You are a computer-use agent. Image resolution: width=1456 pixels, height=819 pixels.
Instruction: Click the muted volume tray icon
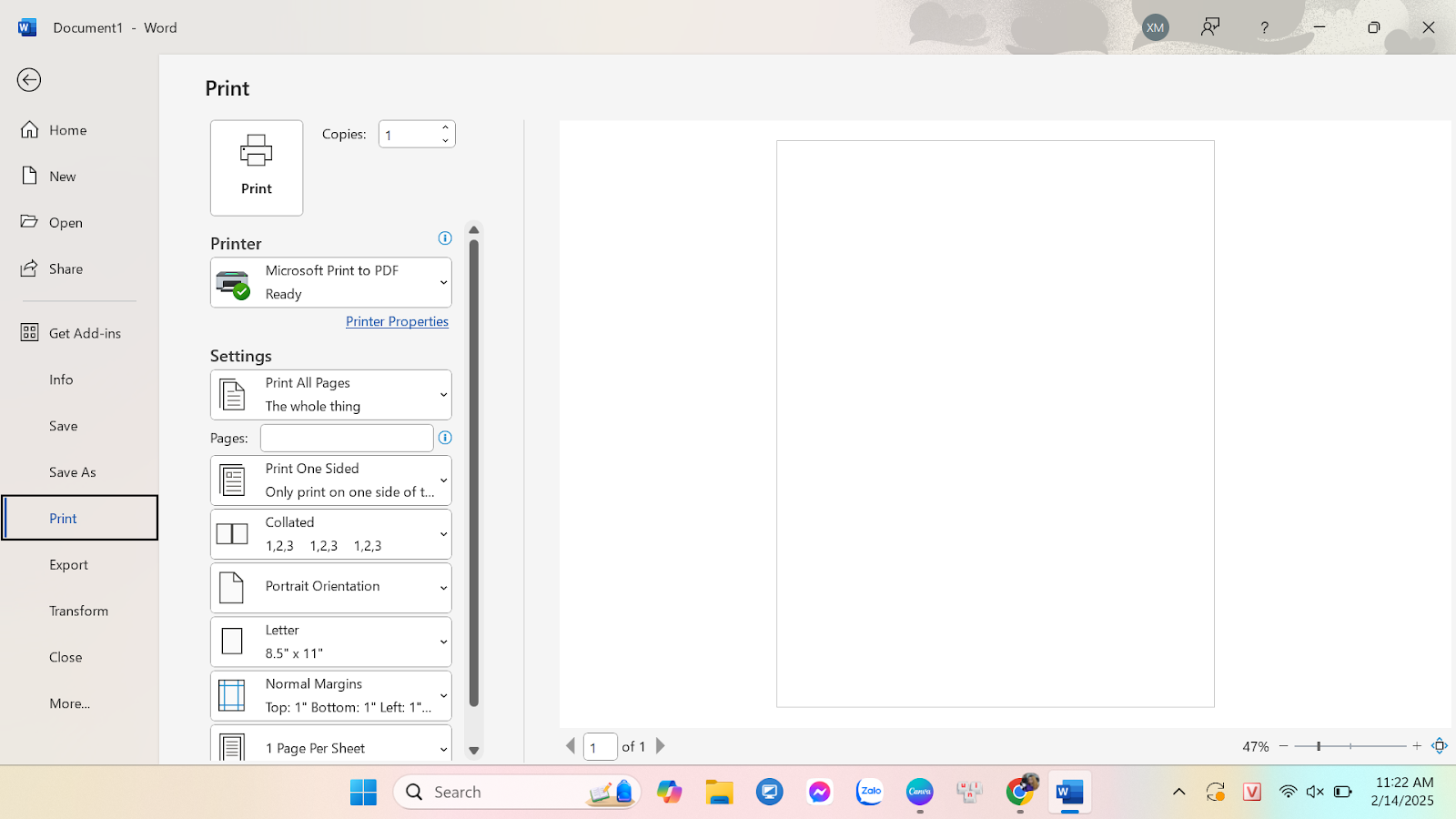pos(1315,793)
